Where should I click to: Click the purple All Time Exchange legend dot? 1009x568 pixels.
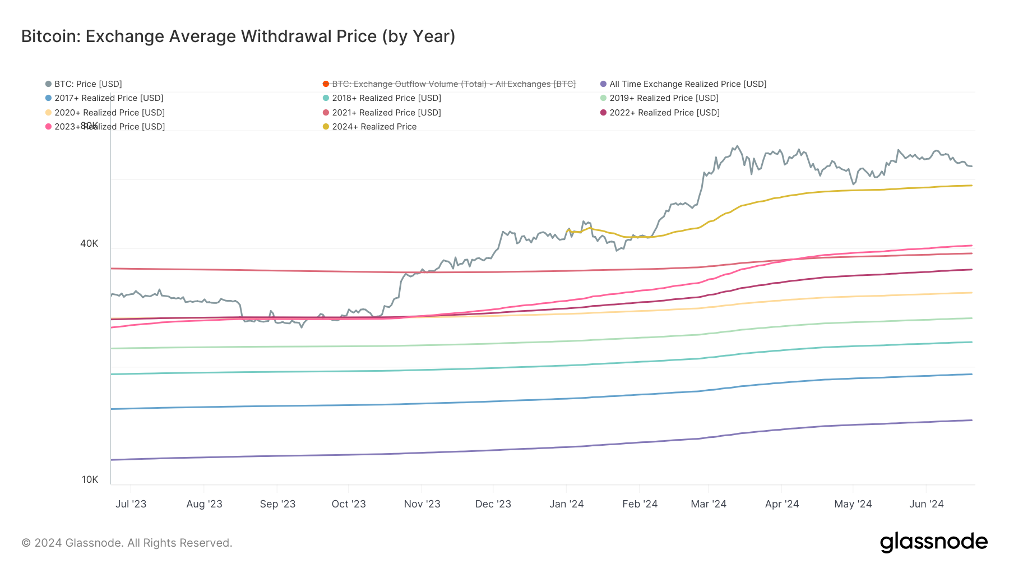pyautogui.click(x=603, y=84)
